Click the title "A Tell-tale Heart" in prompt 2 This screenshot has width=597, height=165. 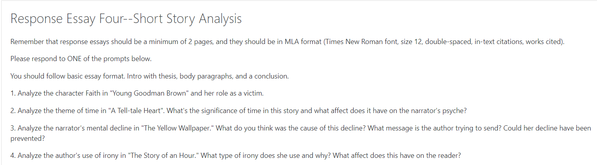[x=136, y=111]
